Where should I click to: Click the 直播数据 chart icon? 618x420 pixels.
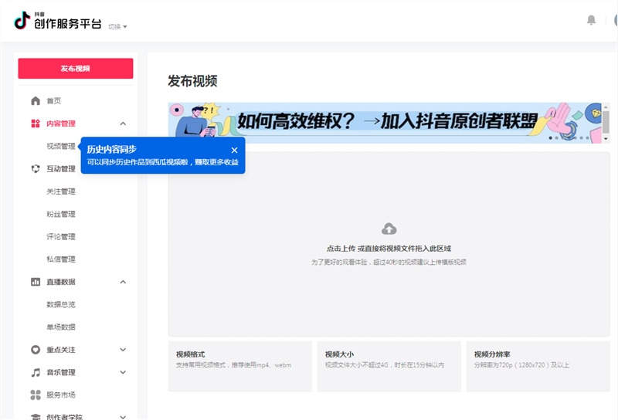point(36,282)
